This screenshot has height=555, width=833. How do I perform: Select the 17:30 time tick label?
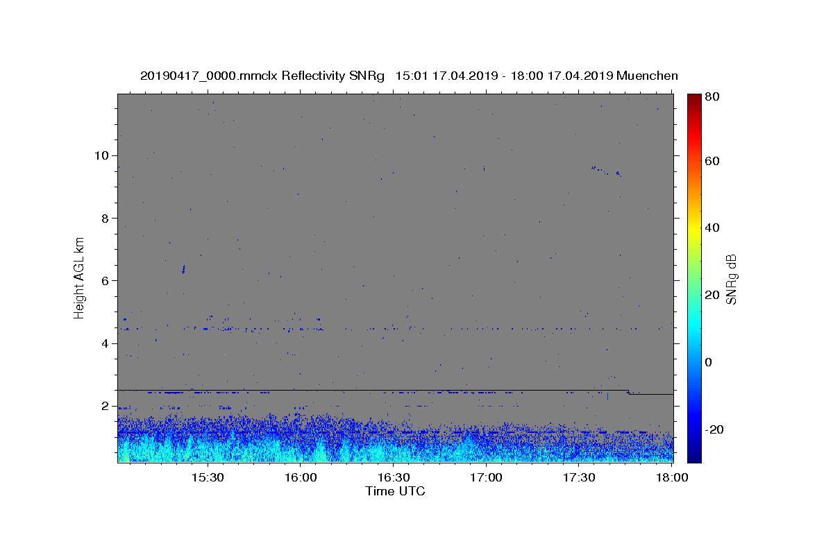pyautogui.click(x=579, y=478)
